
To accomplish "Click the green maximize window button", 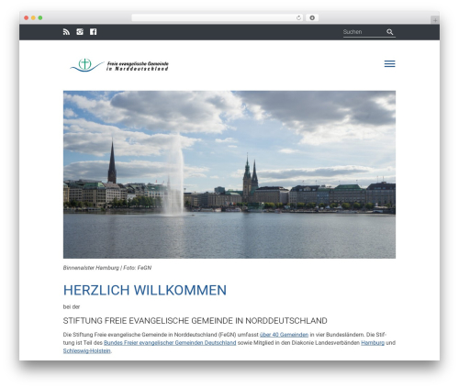I will click(x=40, y=17).
